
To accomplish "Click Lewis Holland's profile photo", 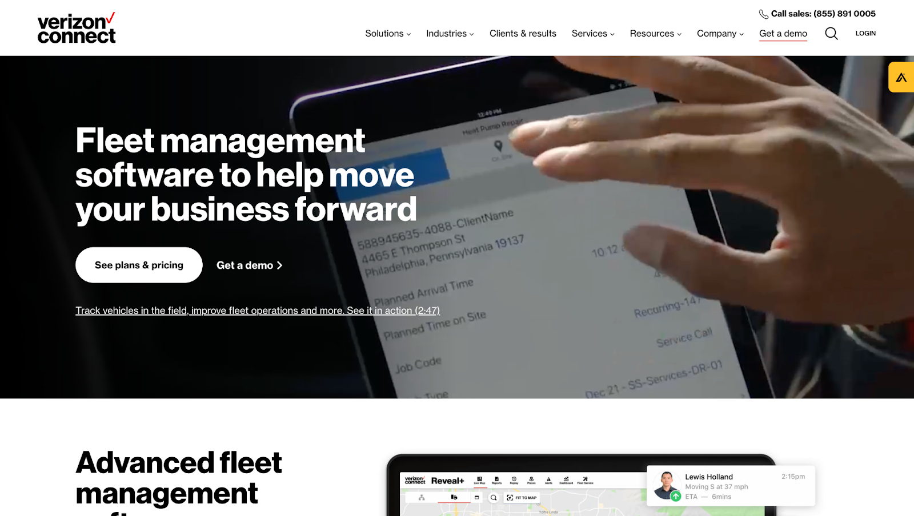I will pyautogui.click(x=667, y=485).
